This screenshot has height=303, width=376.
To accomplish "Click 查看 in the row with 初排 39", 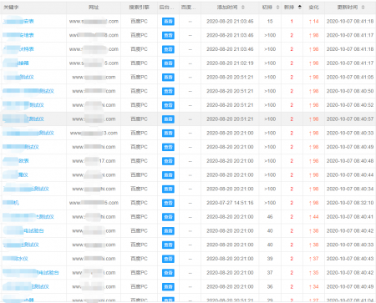I will (168, 259).
